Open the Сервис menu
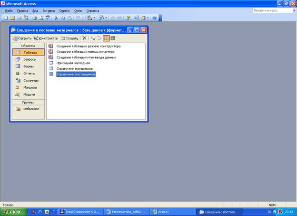The image size is (297, 216). pyautogui.click(x=64, y=11)
